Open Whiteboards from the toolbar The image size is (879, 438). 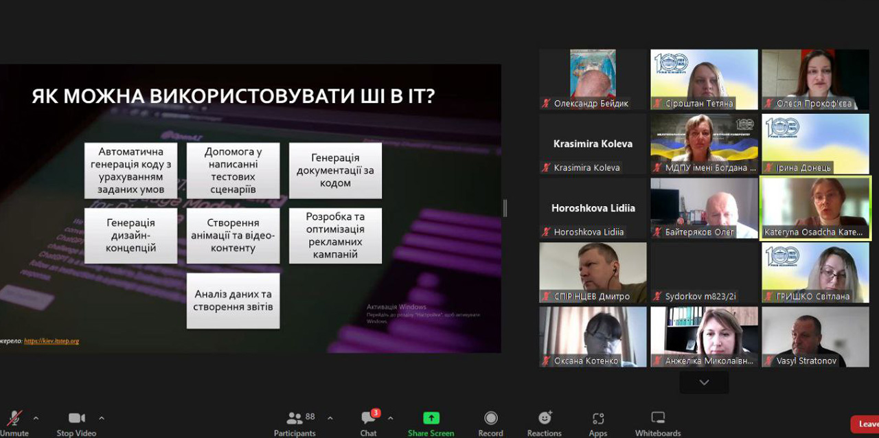point(657,422)
